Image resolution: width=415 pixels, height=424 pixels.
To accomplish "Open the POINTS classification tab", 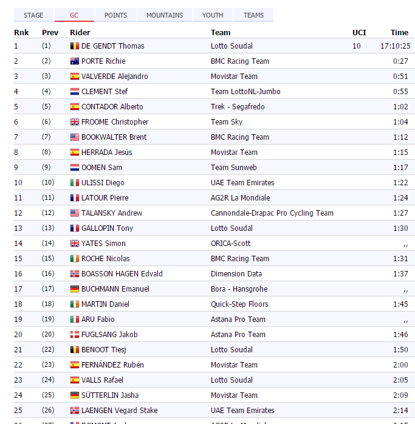I will click(115, 15).
